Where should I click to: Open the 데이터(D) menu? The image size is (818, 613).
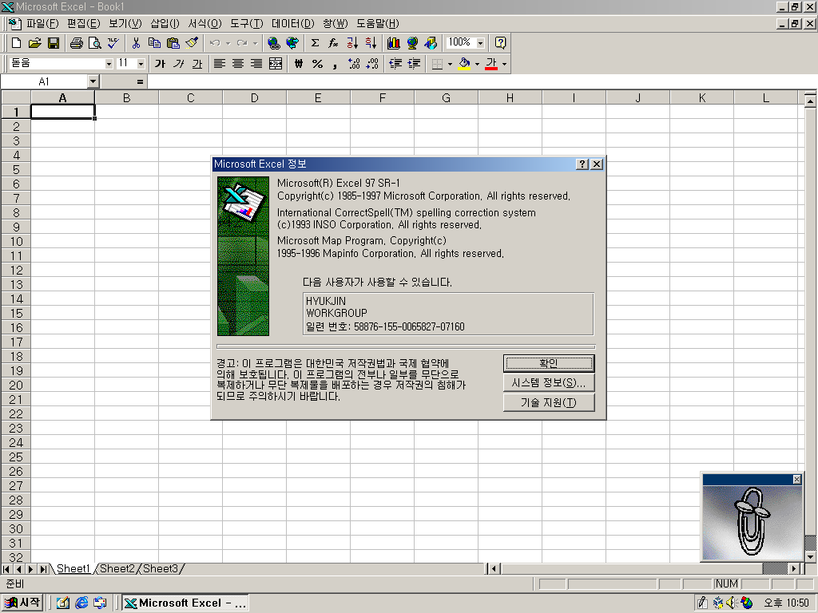point(292,23)
